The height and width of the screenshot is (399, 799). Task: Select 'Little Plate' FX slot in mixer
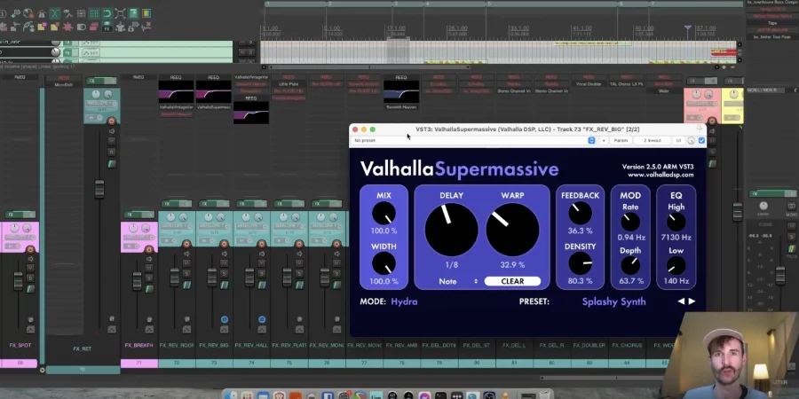[x=289, y=84]
